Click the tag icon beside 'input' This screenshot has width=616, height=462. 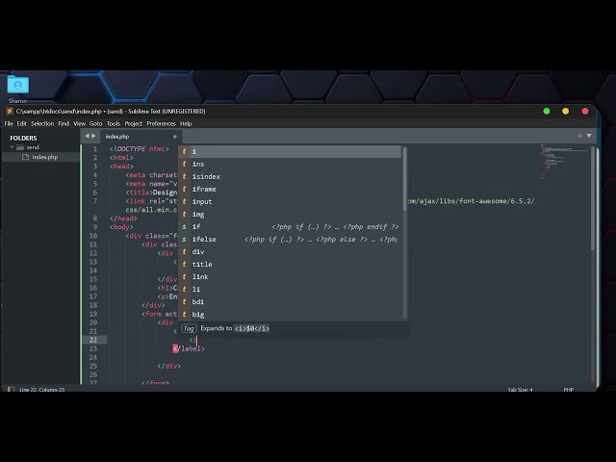(x=184, y=201)
